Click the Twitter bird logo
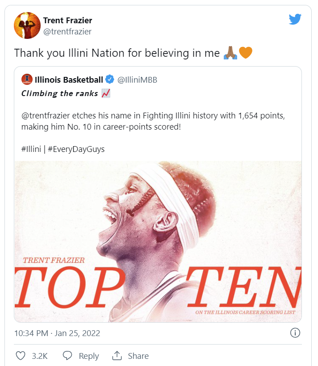The height and width of the screenshot is (366, 318). coord(295,19)
